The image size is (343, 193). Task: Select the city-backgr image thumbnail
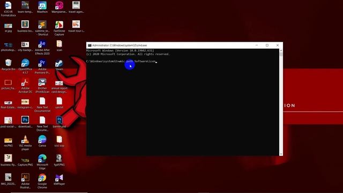tap(25, 44)
